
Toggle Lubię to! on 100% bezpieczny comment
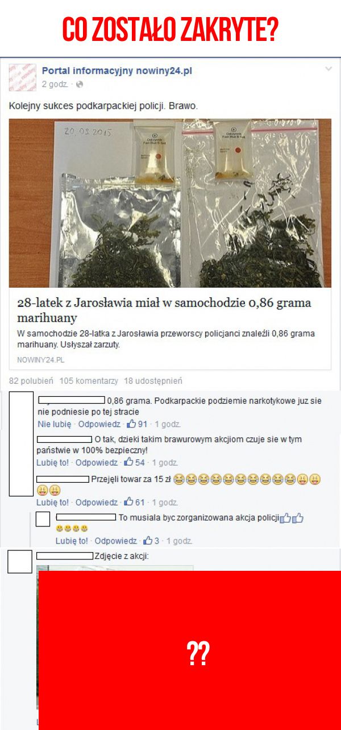[52, 463]
